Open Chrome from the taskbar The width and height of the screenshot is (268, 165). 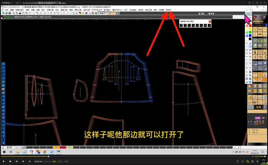(x=45, y=152)
